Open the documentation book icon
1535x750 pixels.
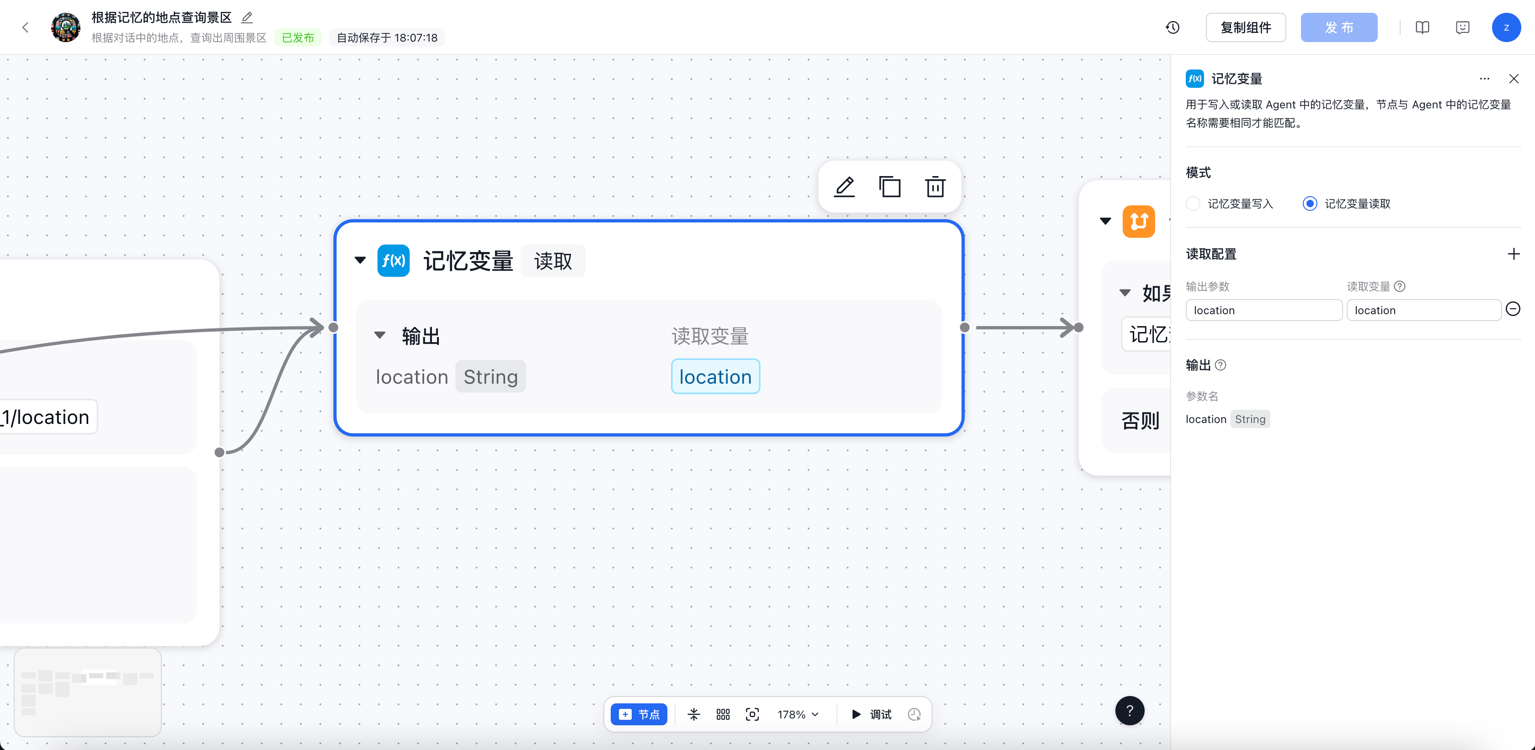coord(1422,27)
